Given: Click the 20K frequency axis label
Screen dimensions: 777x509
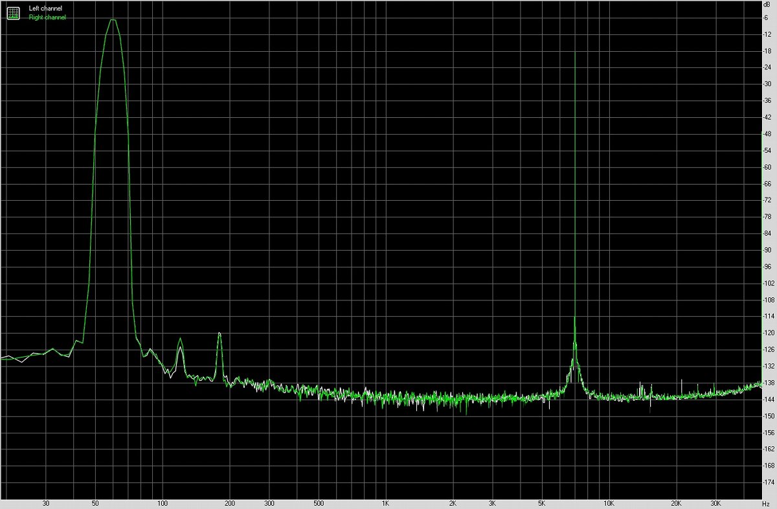Looking at the screenshot, I should coord(677,503).
